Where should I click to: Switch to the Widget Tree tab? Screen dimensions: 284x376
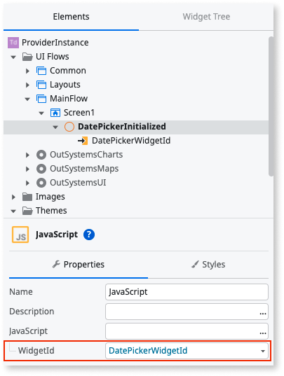[206, 17]
